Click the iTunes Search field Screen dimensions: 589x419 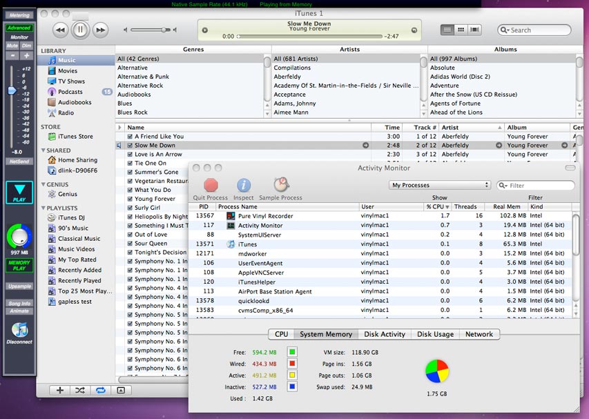[x=534, y=30]
